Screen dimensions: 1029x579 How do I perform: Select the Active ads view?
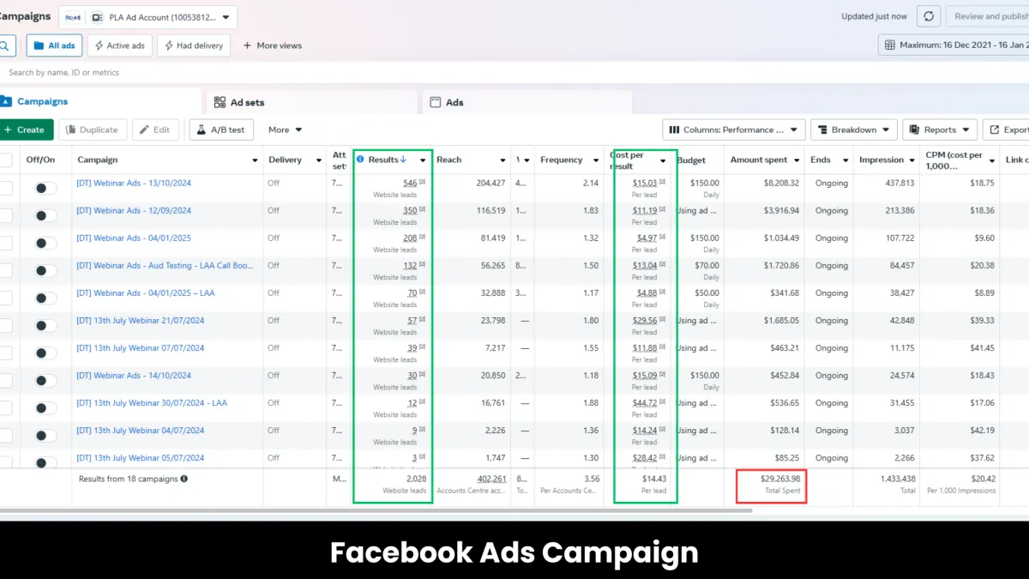click(x=119, y=45)
